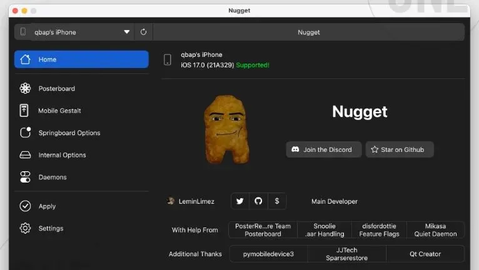The height and width of the screenshot is (270, 479).
Task: Click JJTech Sparserestore button
Action: click(x=346, y=254)
